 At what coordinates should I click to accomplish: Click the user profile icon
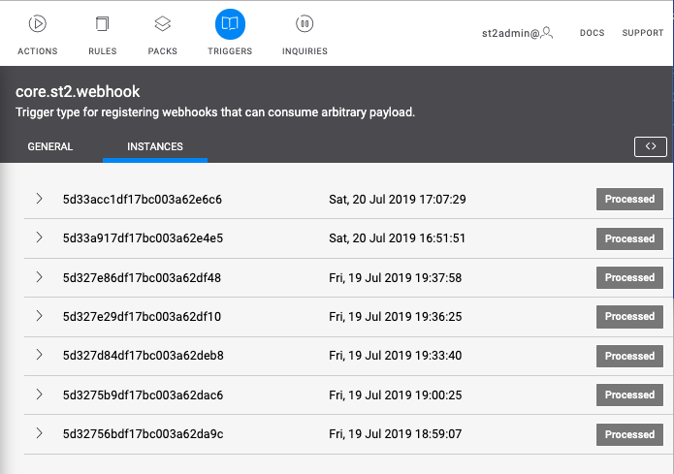pyautogui.click(x=548, y=33)
